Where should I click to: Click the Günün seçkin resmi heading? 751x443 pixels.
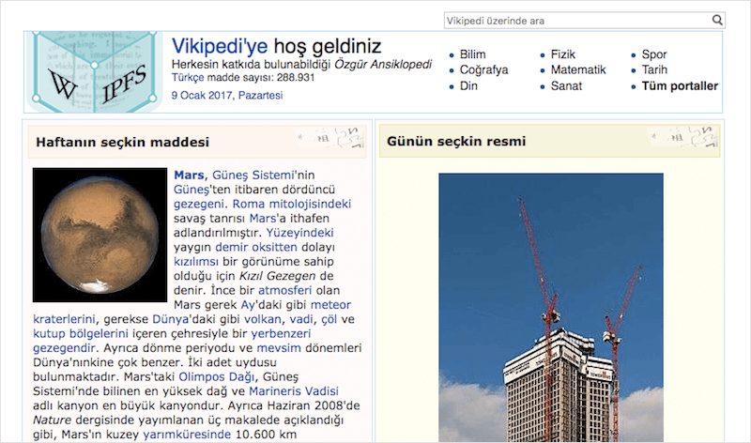[x=456, y=142]
